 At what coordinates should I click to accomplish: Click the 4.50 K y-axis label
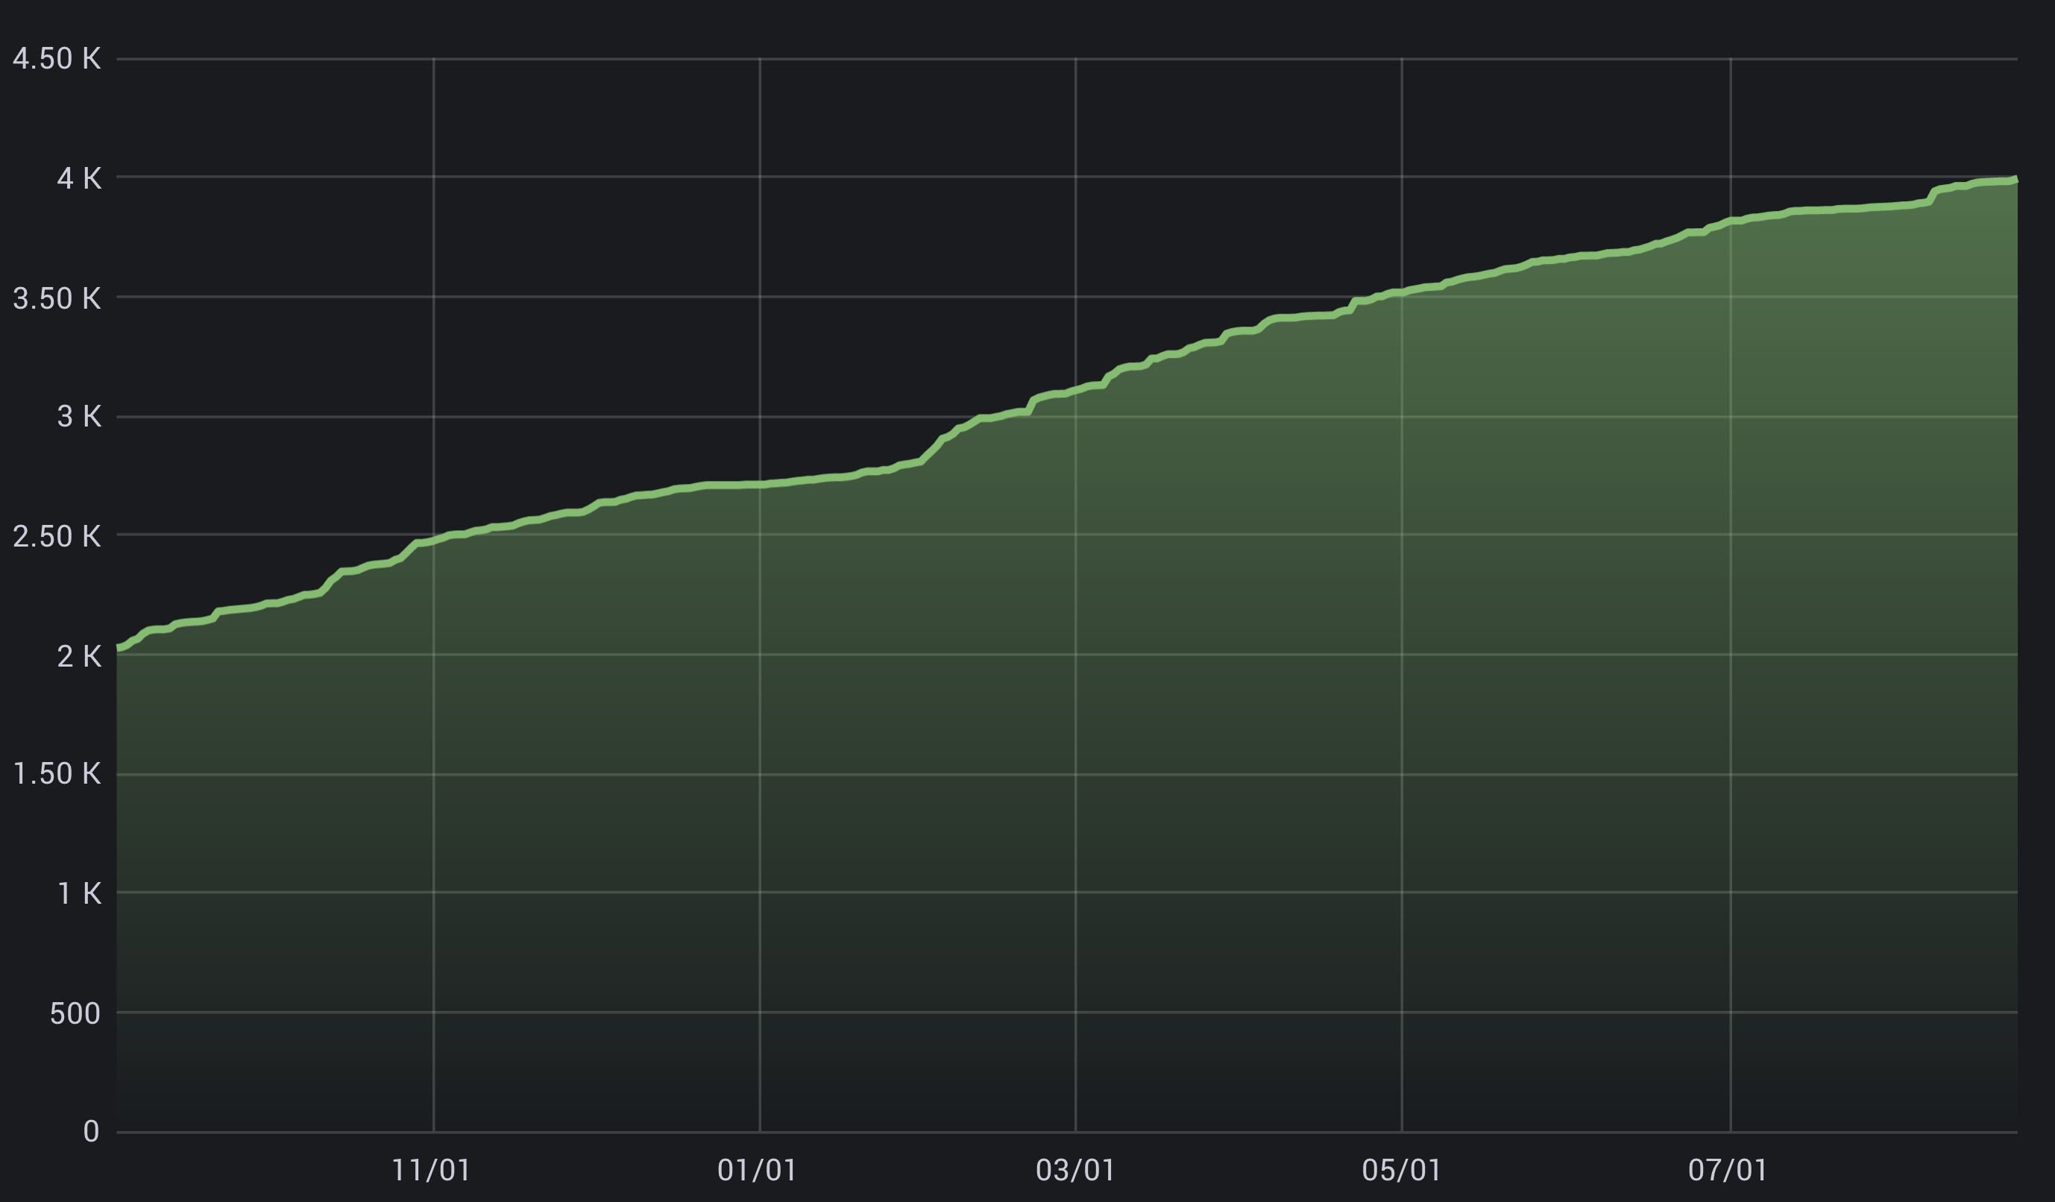(57, 59)
